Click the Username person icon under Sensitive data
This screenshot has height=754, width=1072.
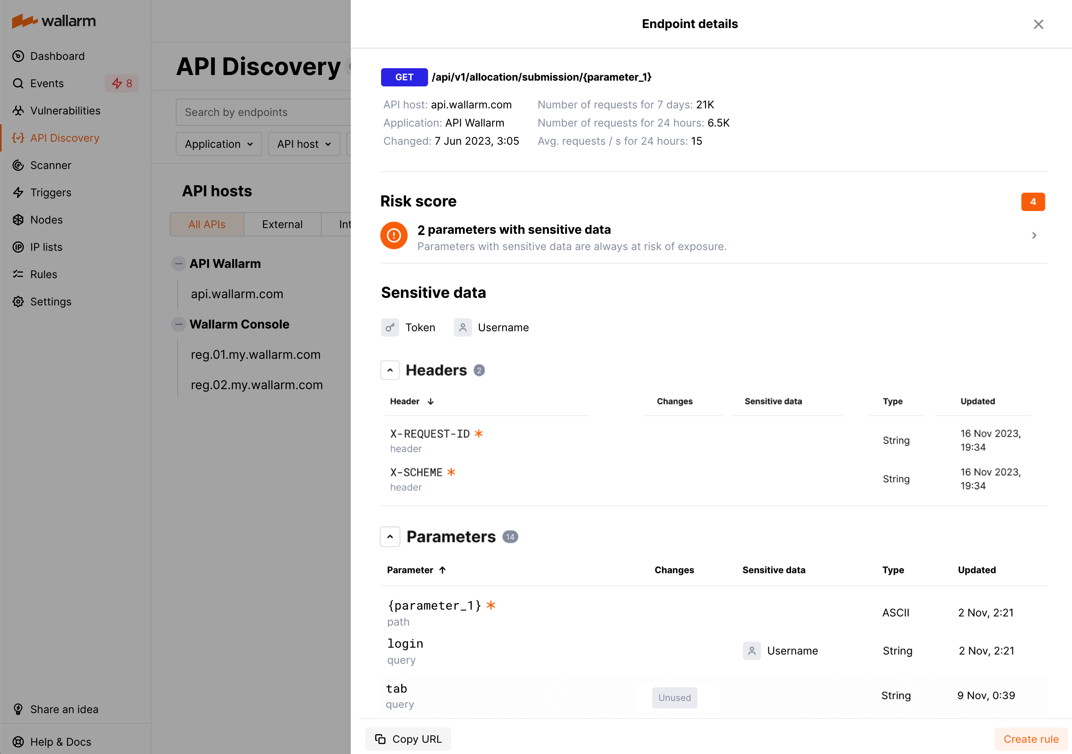[463, 327]
